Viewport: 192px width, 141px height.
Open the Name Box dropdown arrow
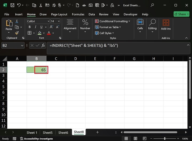pos(22,46)
